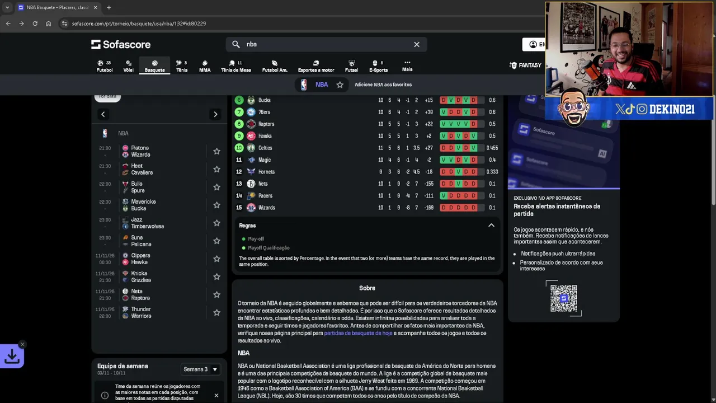Viewport: 716px width, 403px height.
Task: Reload the browser page
Action: 35,24
